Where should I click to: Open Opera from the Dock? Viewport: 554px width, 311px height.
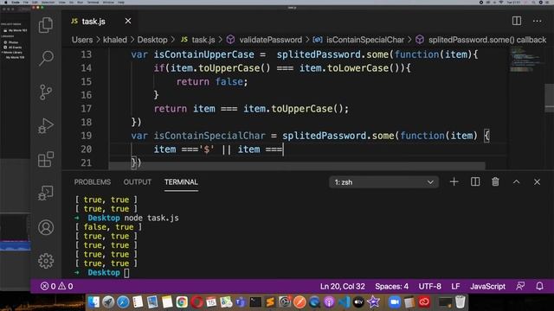[x=196, y=301]
